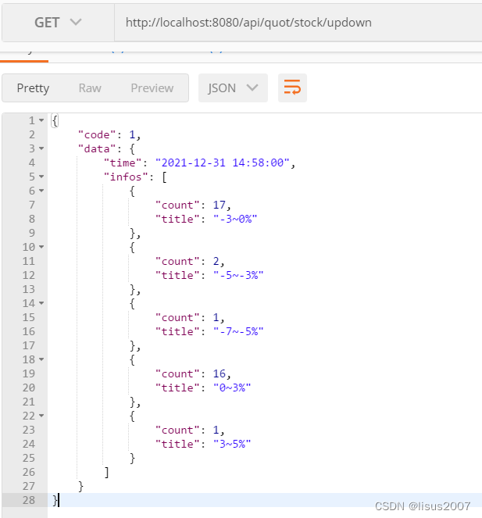Viewport: 482px width, 518px height.
Task: Collapse the object starting at line 22
Action: [x=41, y=415]
